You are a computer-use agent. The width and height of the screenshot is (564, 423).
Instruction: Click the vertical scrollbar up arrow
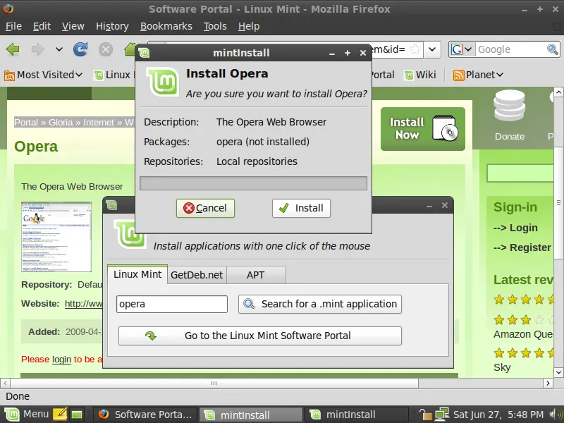[558, 92]
